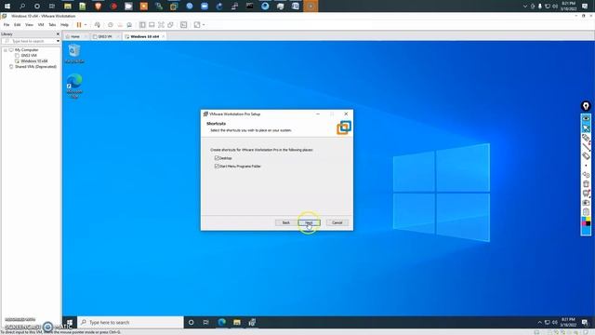Click the current cyan color swatch
Image resolution: width=595 pixels, height=335 pixels.
586,230
